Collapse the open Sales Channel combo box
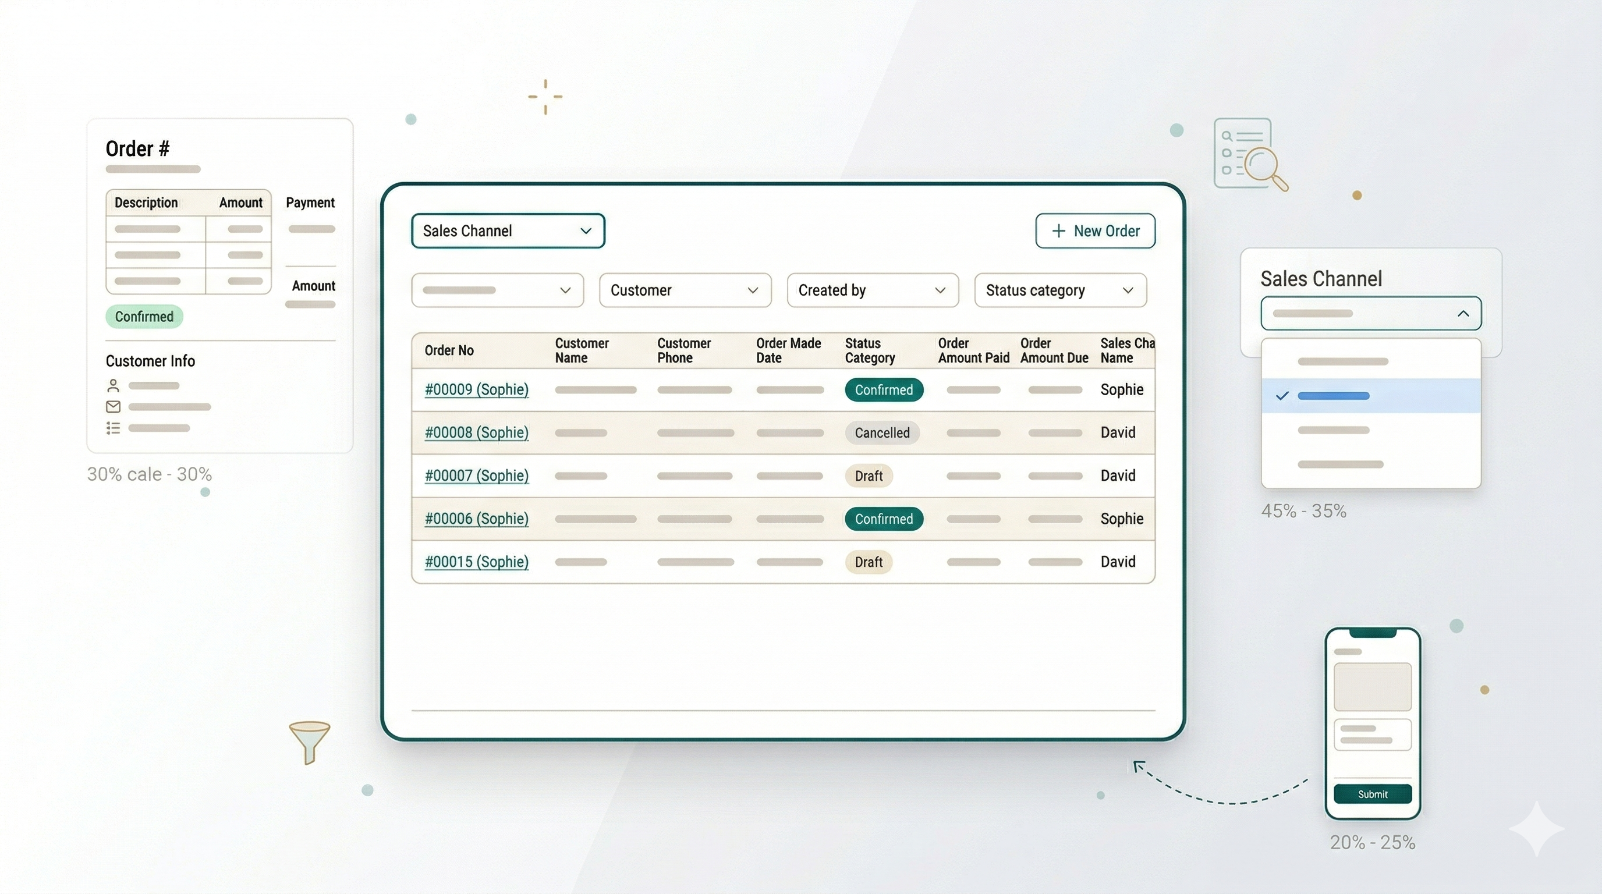Viewport: 1602px width, 894px height. (1463, 314)
